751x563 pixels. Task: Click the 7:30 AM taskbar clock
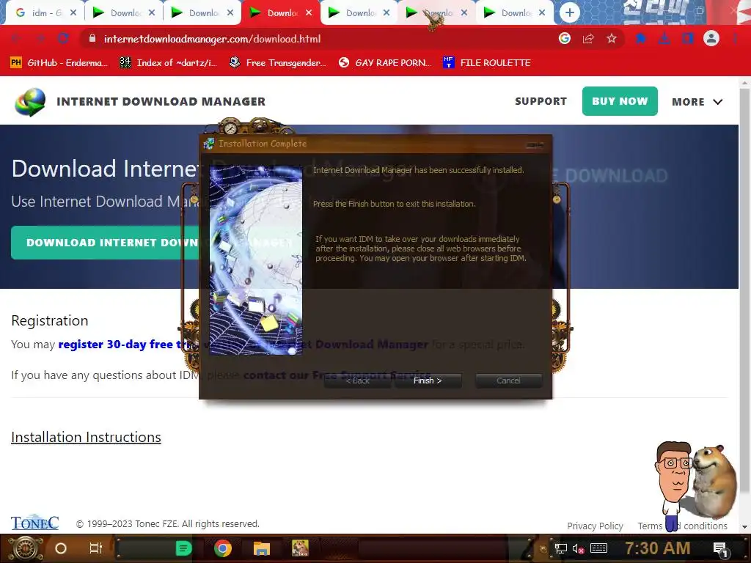658,548
